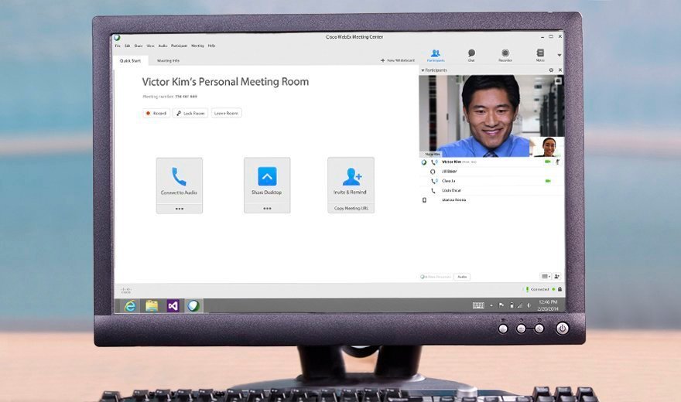Click the Leave Room button
Screen dimensions: 681x402
tap(227, 113)
